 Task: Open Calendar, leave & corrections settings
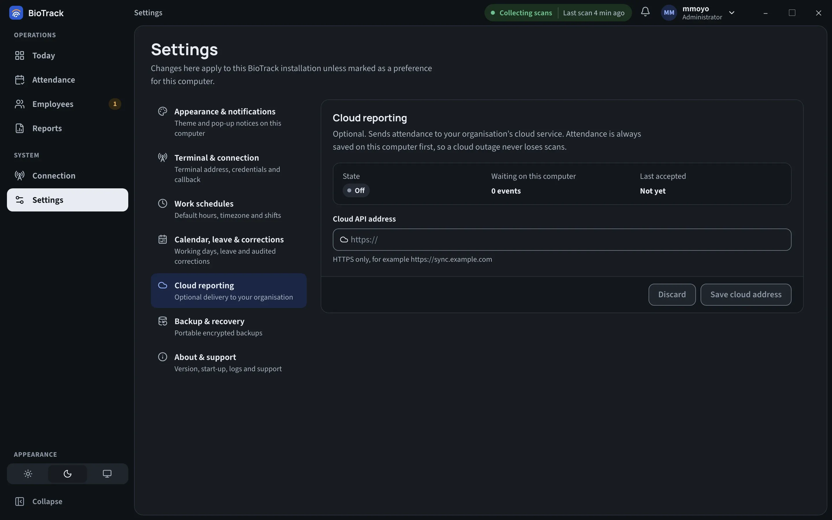229,250
